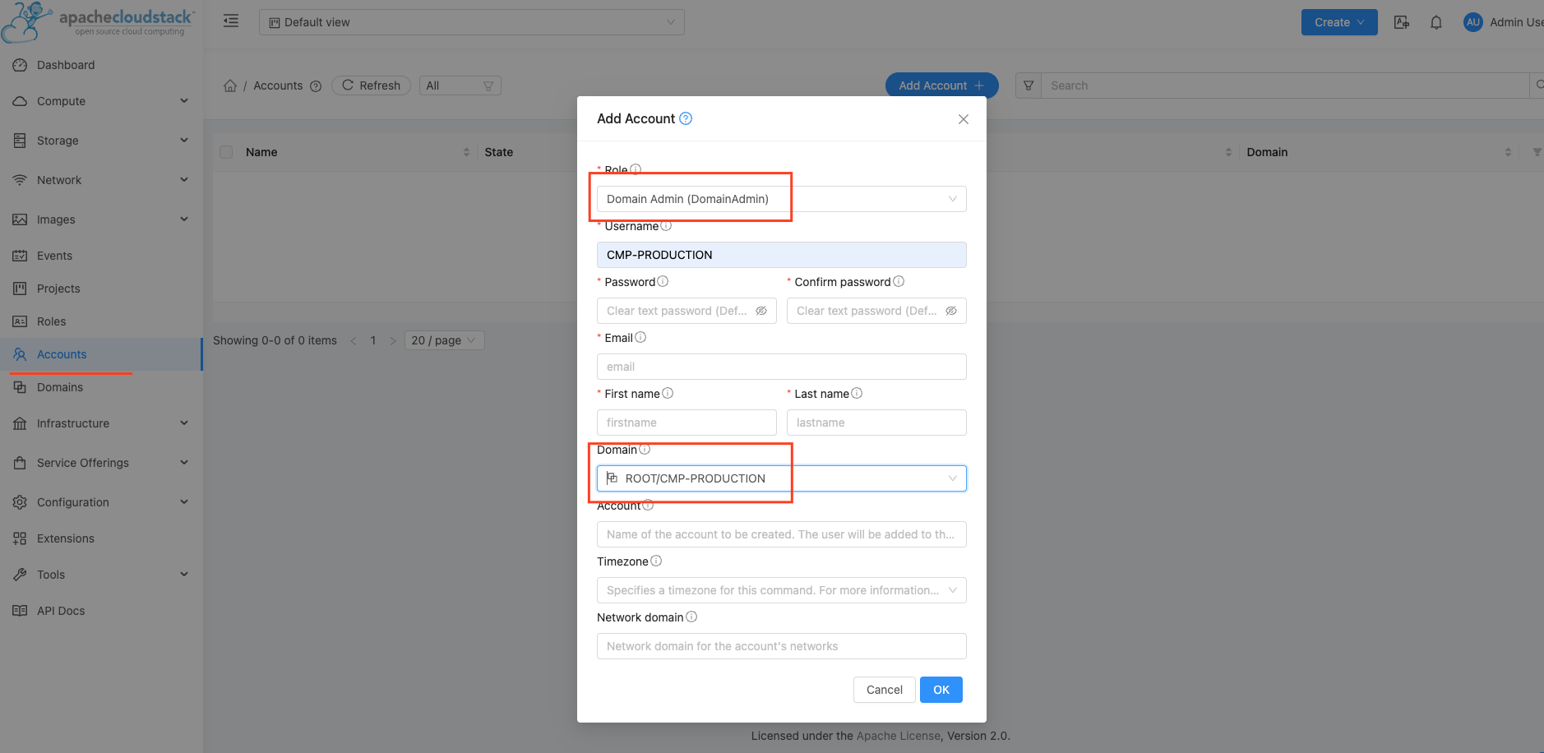This screenshot has height=753, width=1544.
Task: Open API Docs in the sidebar
Action: (101, 611)
